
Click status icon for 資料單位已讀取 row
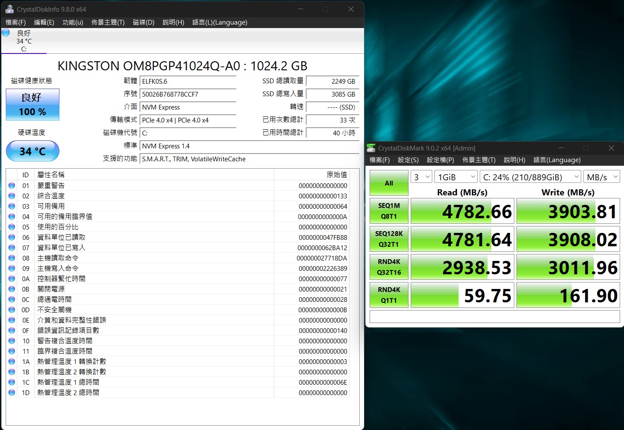coord(12,237)
